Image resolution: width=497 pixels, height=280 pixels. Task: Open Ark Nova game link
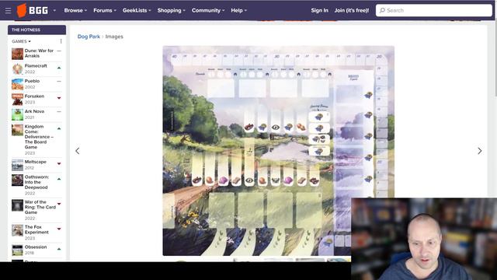[x=34, y=111]
